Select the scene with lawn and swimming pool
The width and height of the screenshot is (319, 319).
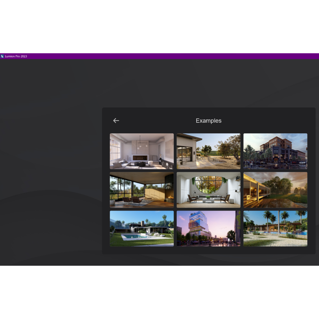point(142,228)
